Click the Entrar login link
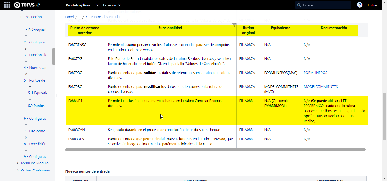The width and height of the screenshot is (387, 181). (x=372, y=5)
